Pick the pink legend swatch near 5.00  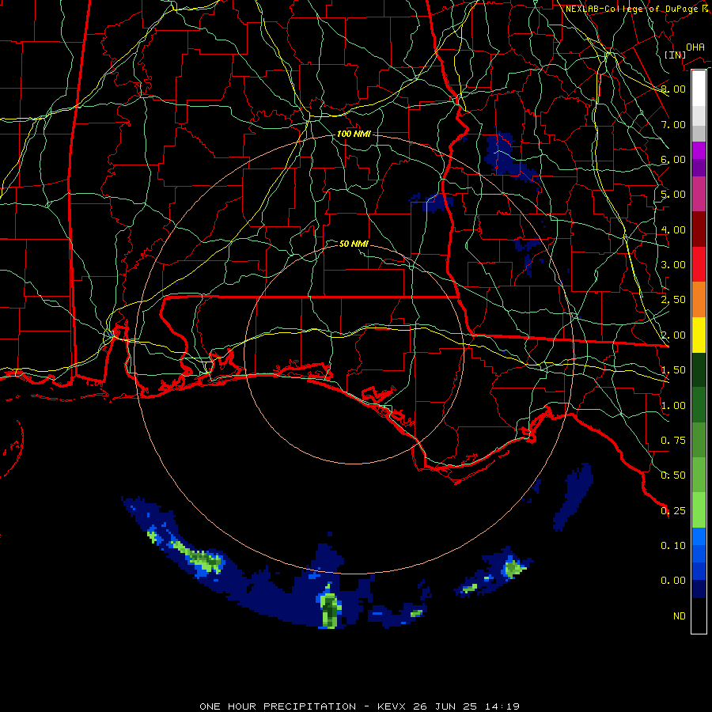coord(699,194)
